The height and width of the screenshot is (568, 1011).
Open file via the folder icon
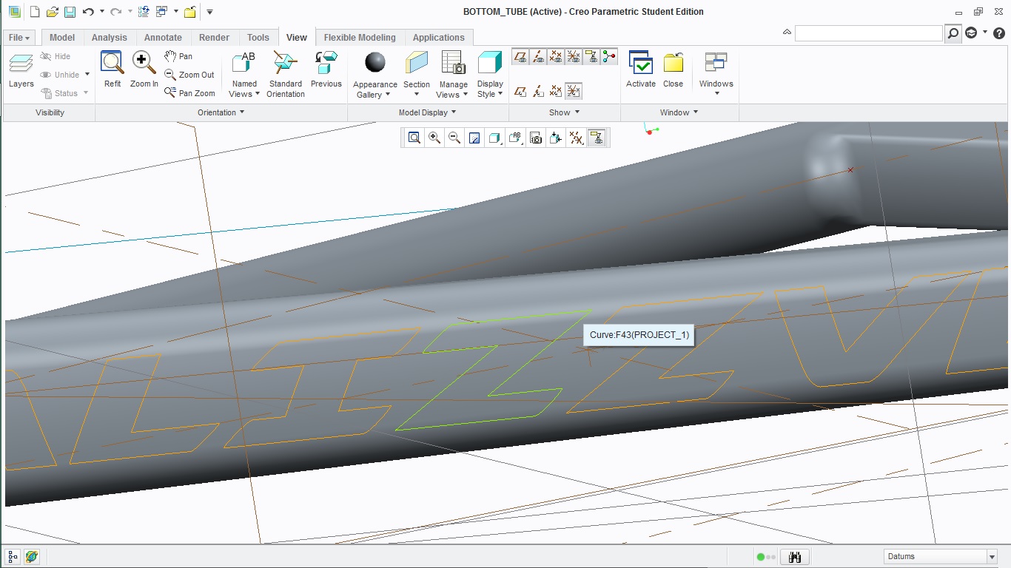pos(52,12)
